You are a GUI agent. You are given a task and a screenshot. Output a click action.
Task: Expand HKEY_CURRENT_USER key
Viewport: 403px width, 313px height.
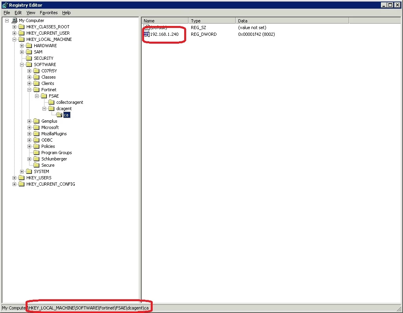click(15, 33)
